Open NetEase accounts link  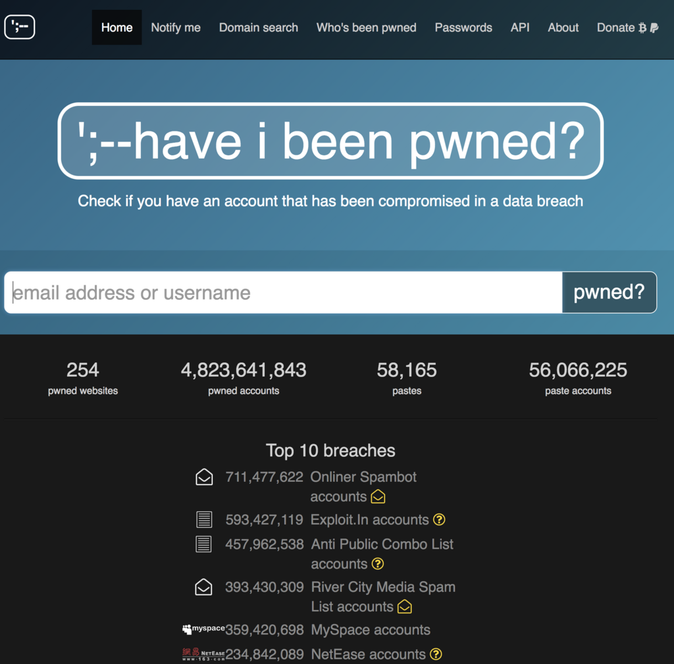[x=368, y=654]
